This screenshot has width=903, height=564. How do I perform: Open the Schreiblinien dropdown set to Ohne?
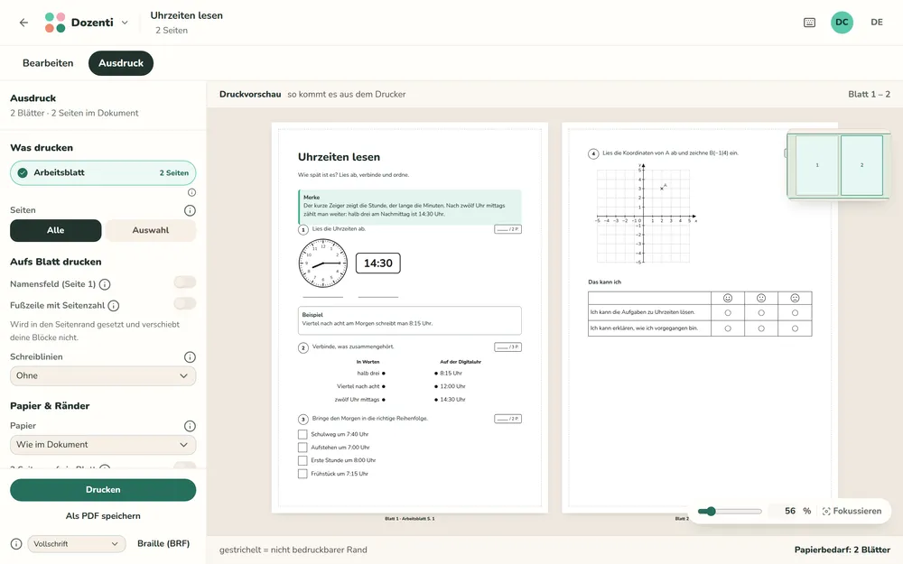tap(103, 375)
